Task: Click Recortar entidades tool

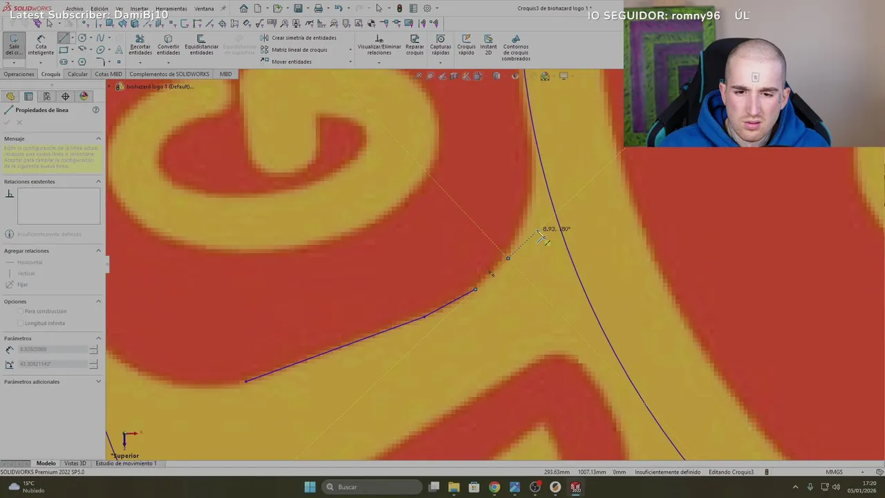Action: click(140, 46)
